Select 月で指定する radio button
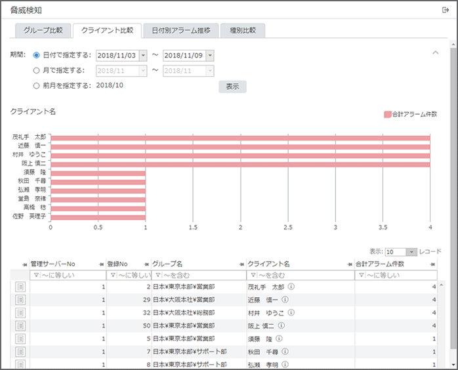 coord(36,70)
